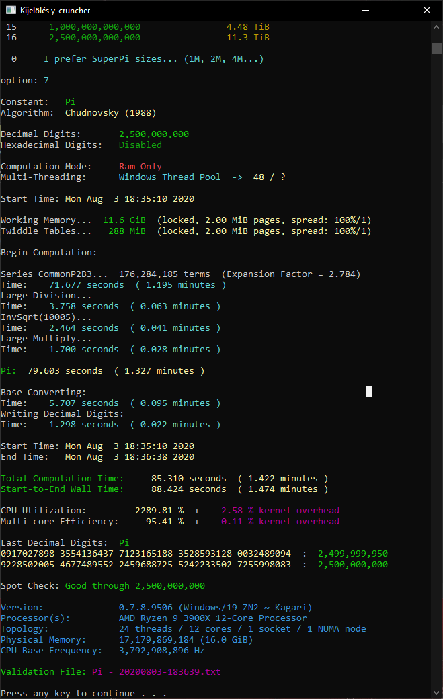Screen dimensions: 443x699
Task: Close the y-cruncher console window
Action: pos(426,10)
